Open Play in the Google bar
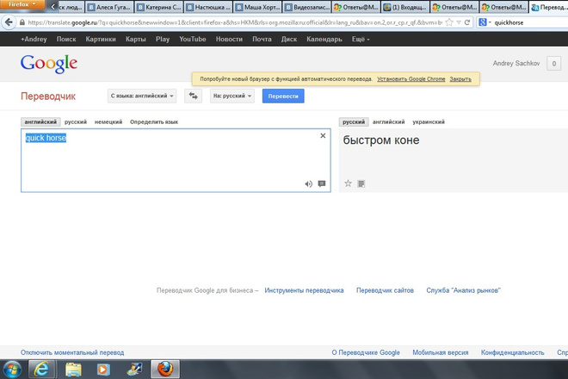 tap(163, 39)
